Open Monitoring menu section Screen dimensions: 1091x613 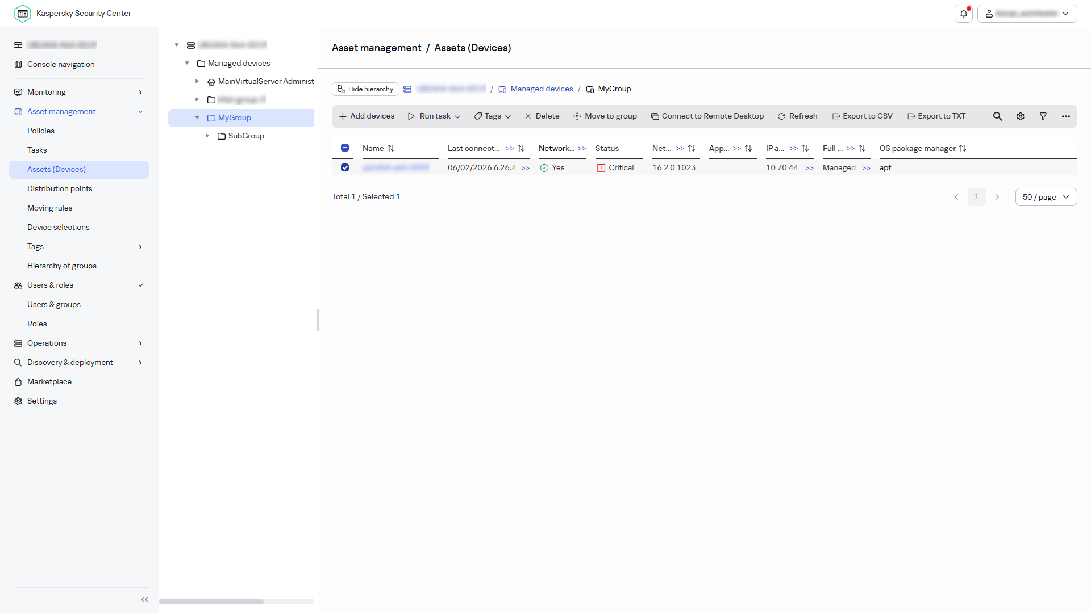pyautogui.click(x=79, y=93)
